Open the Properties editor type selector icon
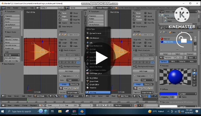Viewport: 201px width, 116px height. (x=162, y=27)
